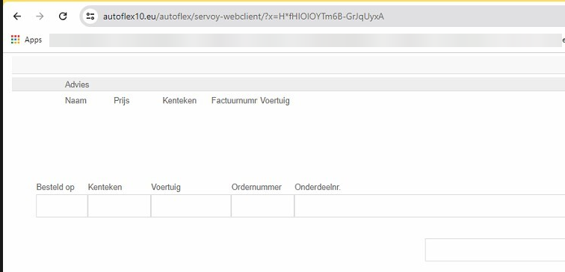The width and height of the screenshot is (565, 272).
Task: Open site information icon in address bar
Action: tap(90, 16)
